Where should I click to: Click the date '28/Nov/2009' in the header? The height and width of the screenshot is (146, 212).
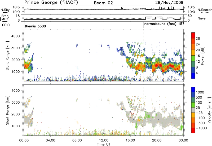point(169,3)
